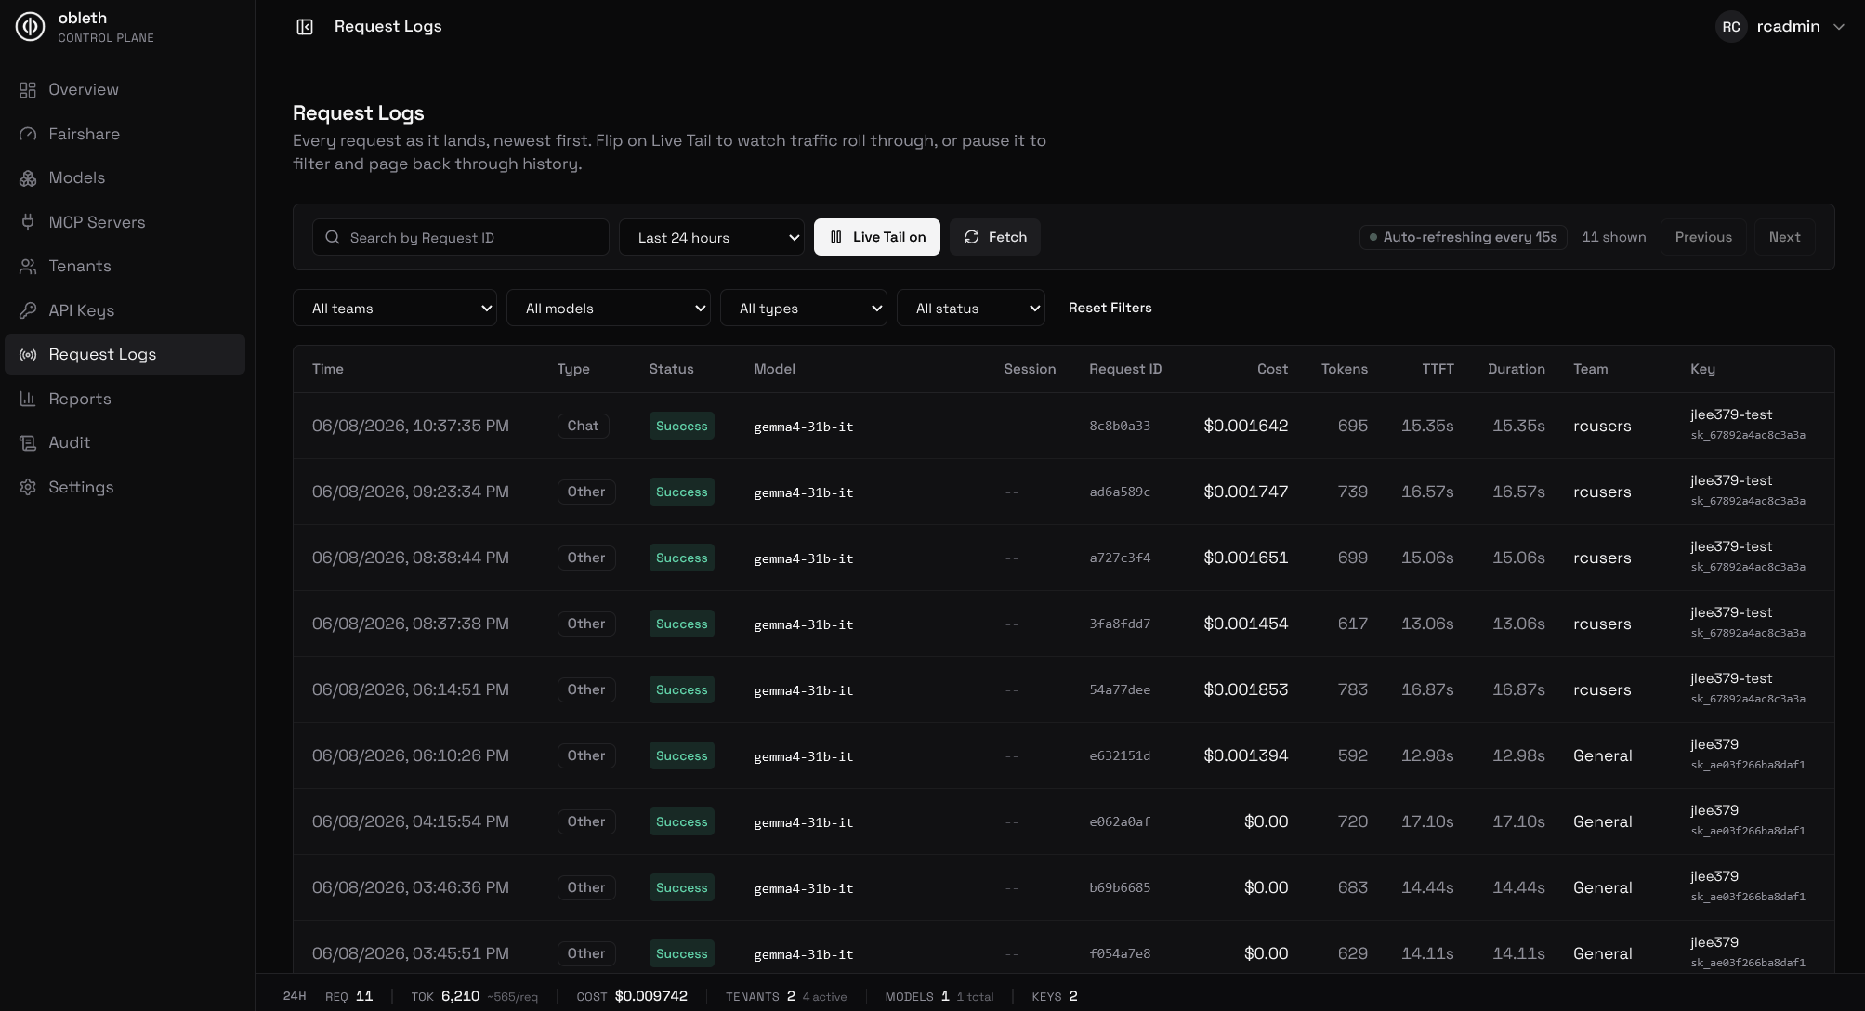Open the All teams filter dropdown
The height and width of the screenshot is (1011, 1865).
point(395,308)
